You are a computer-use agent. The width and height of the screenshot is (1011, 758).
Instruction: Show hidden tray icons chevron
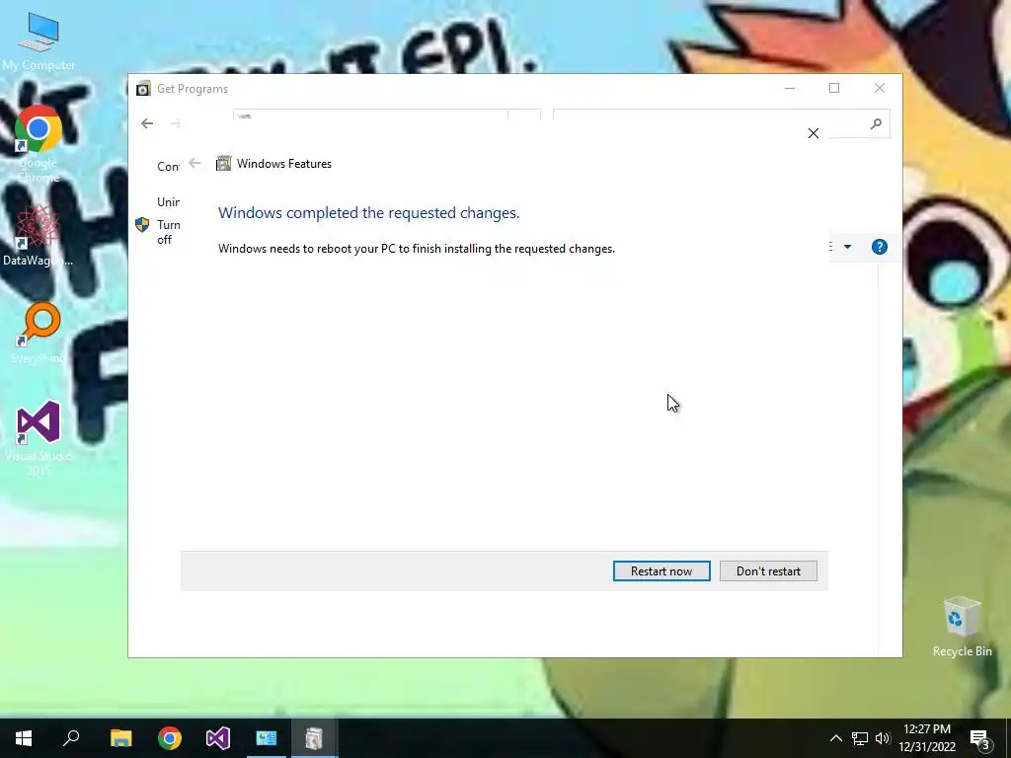click(x=835, y=738)
